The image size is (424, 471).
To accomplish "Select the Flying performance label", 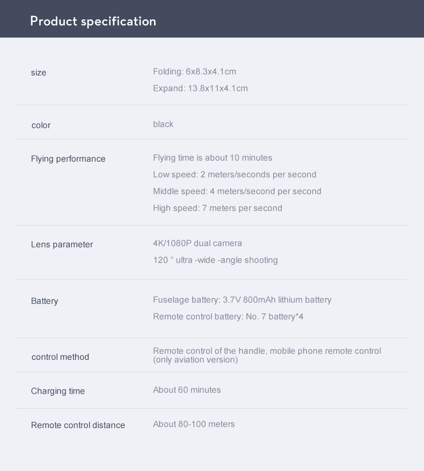I will (x=68, y=158).
